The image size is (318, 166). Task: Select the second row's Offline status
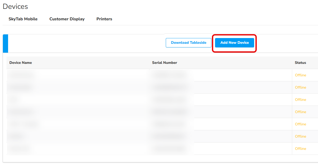click(301, 87)
